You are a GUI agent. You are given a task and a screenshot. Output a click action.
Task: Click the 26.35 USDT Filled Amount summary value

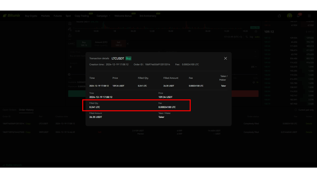[96, 117]
